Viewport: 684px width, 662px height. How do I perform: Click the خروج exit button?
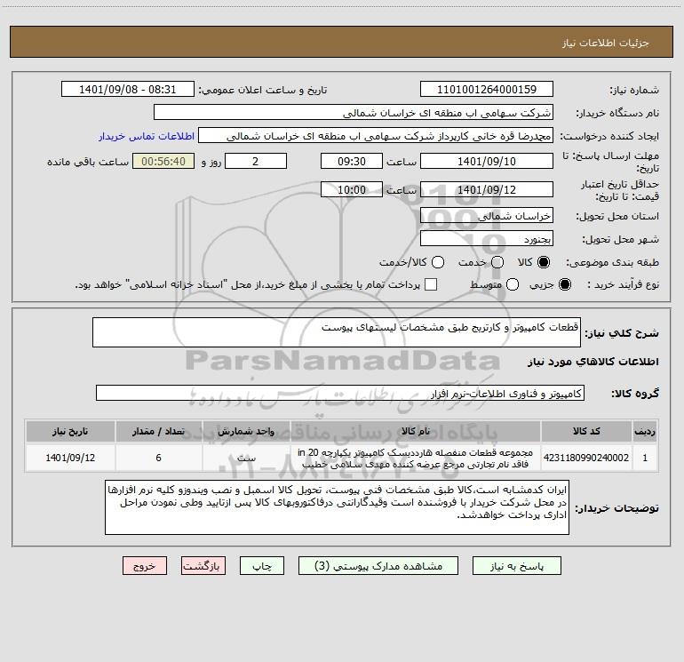145,566
